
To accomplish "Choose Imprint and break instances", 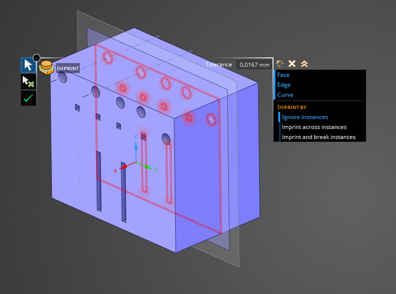I will click(x=318, y=137).
